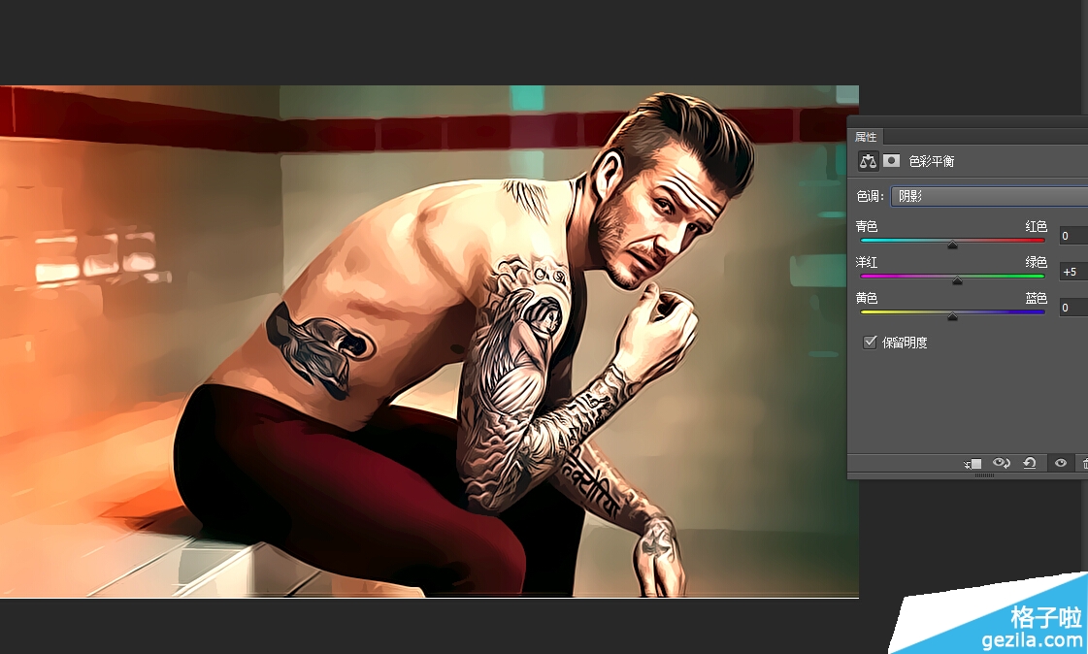The height and width of the screenshot is (654, 1088).
Task: Click the clip to layer icon
Action: coord(973,464)
